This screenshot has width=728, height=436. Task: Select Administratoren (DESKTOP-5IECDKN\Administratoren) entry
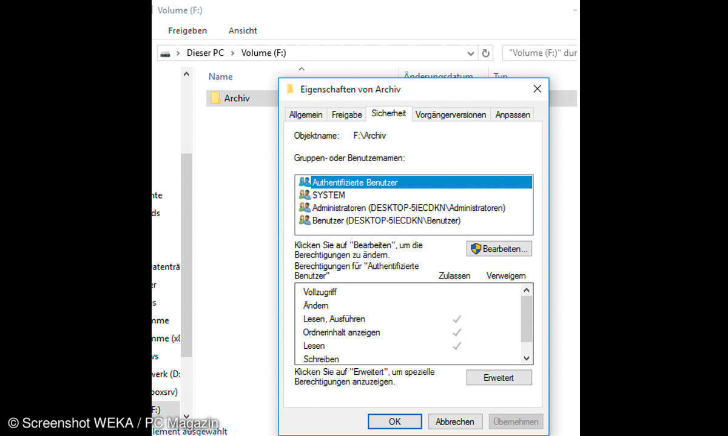click(414, 208)
